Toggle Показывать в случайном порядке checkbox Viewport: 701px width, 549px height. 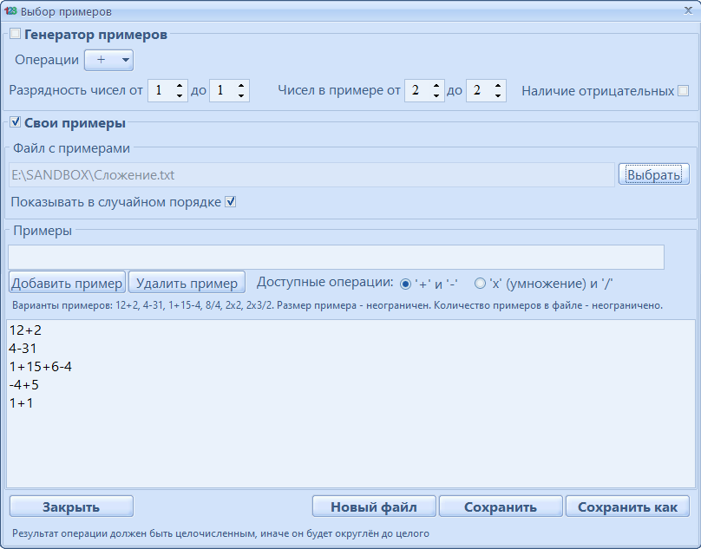231,202
